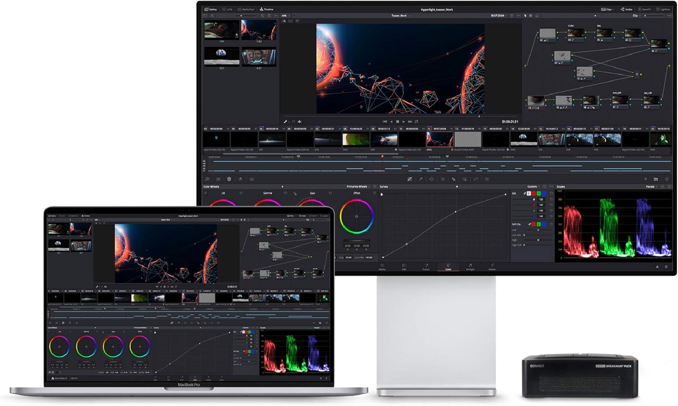Screen dimensions: 678x406
Task: Toggle loop playback on the monitor viewer
Action: (416, 121)
